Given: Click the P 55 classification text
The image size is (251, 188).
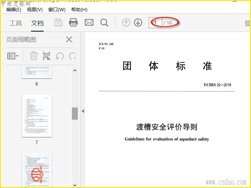Looking at the screenshot, I should (101, 49).
